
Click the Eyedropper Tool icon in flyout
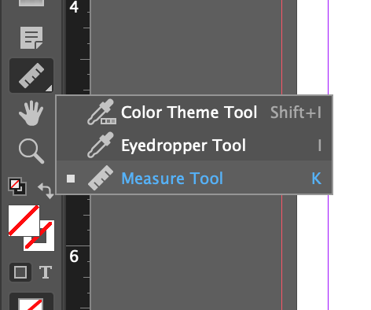(x=101, y=145)
